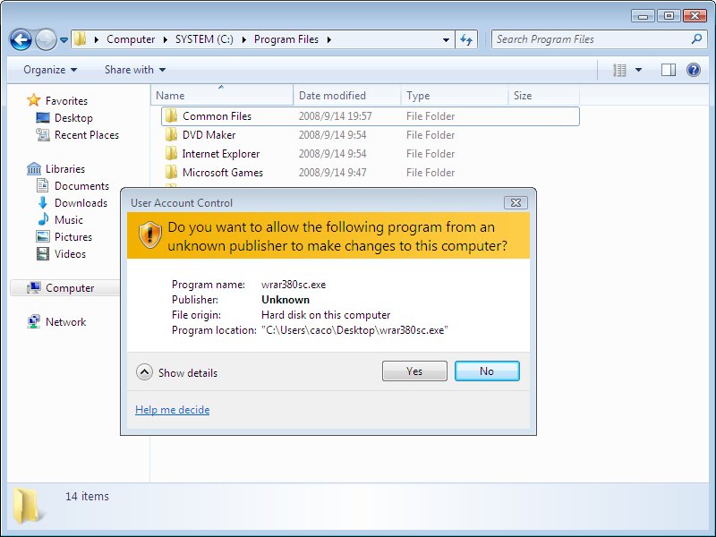Image resolution: width=716 pixels, height=537 pixels.
Task: Select Computer in the address breadcrumb
Action: 131,39
